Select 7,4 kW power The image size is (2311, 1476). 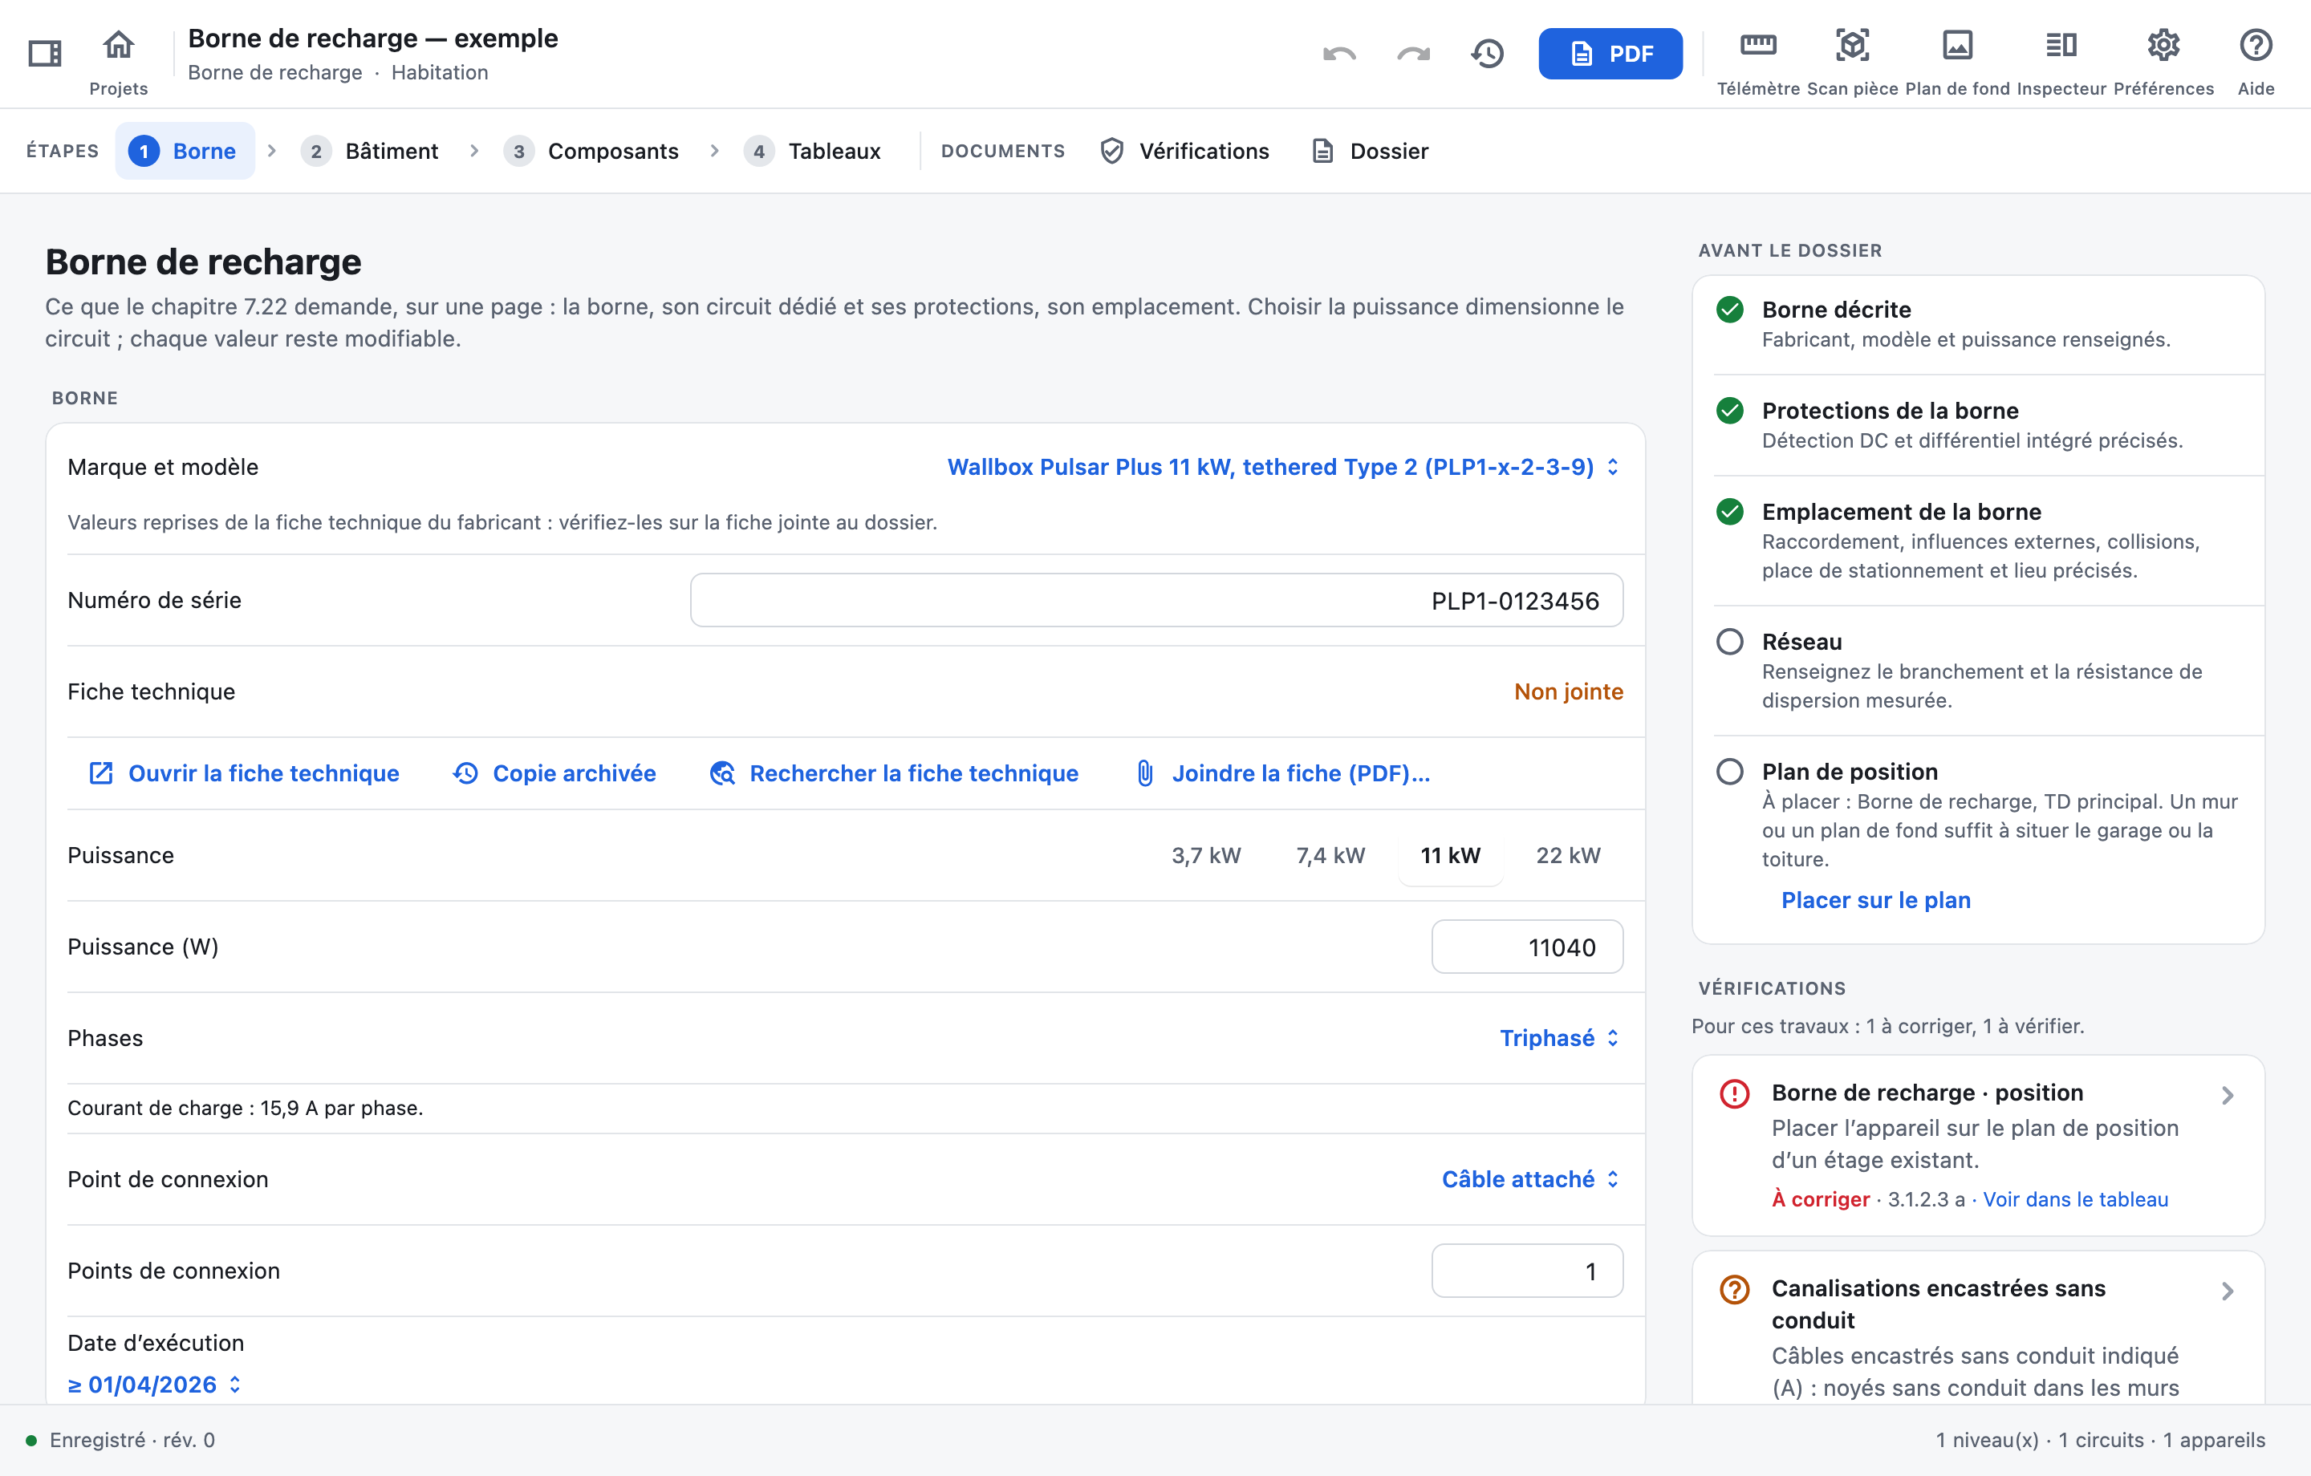point(1330,855)
